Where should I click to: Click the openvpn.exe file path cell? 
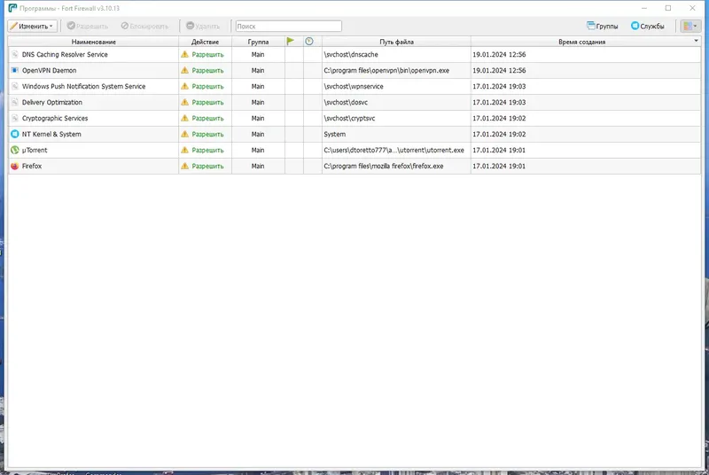[x=396, y=71]
